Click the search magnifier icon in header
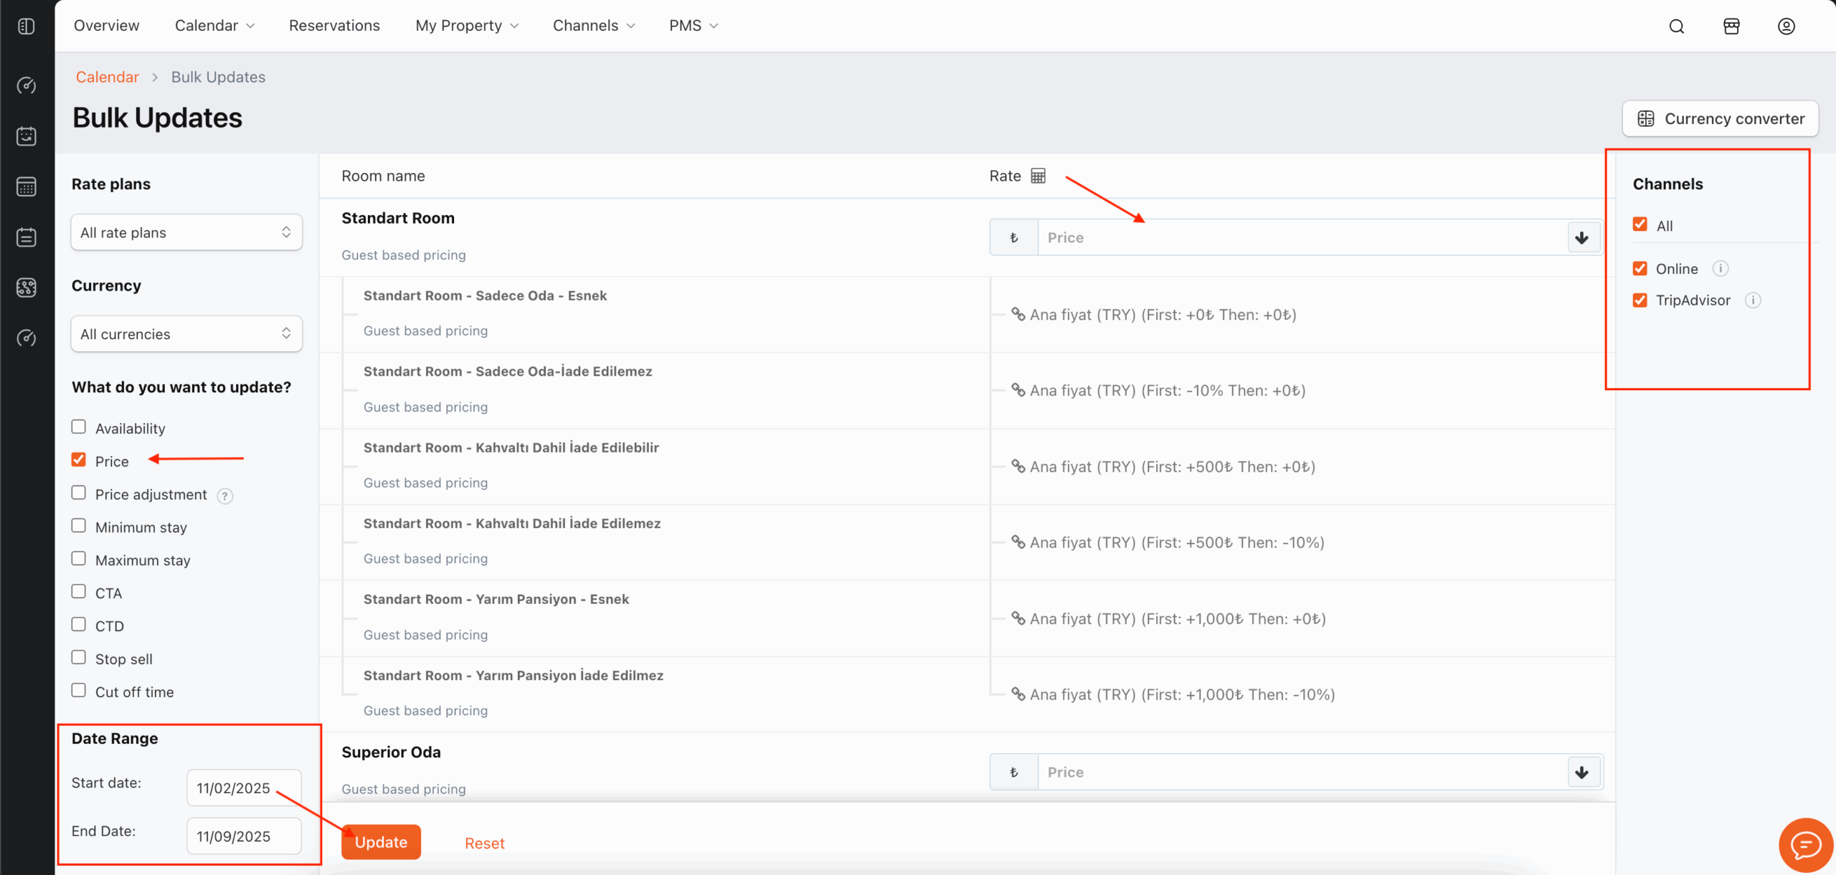Viewport: 1836px width, 875px height. 1676,27
